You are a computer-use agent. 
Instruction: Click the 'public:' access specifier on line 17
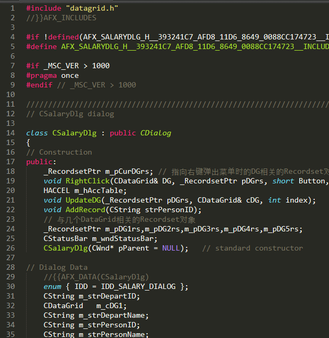pos(42,162)
